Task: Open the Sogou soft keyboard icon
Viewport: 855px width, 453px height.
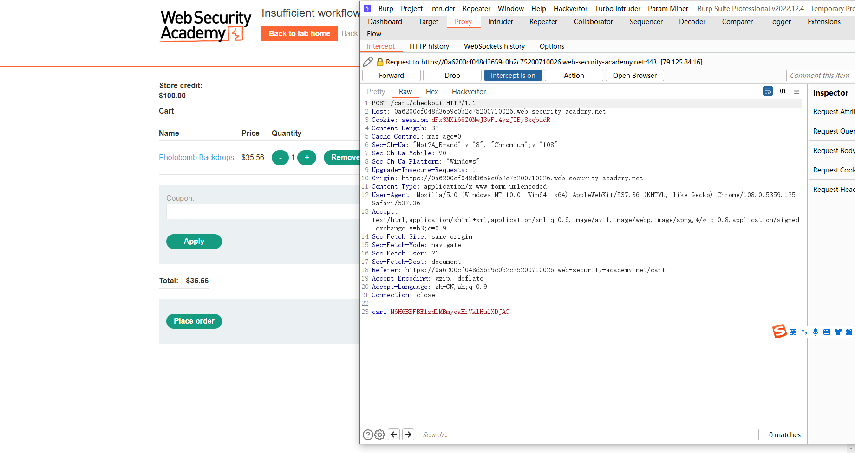Action: [827, 332]
